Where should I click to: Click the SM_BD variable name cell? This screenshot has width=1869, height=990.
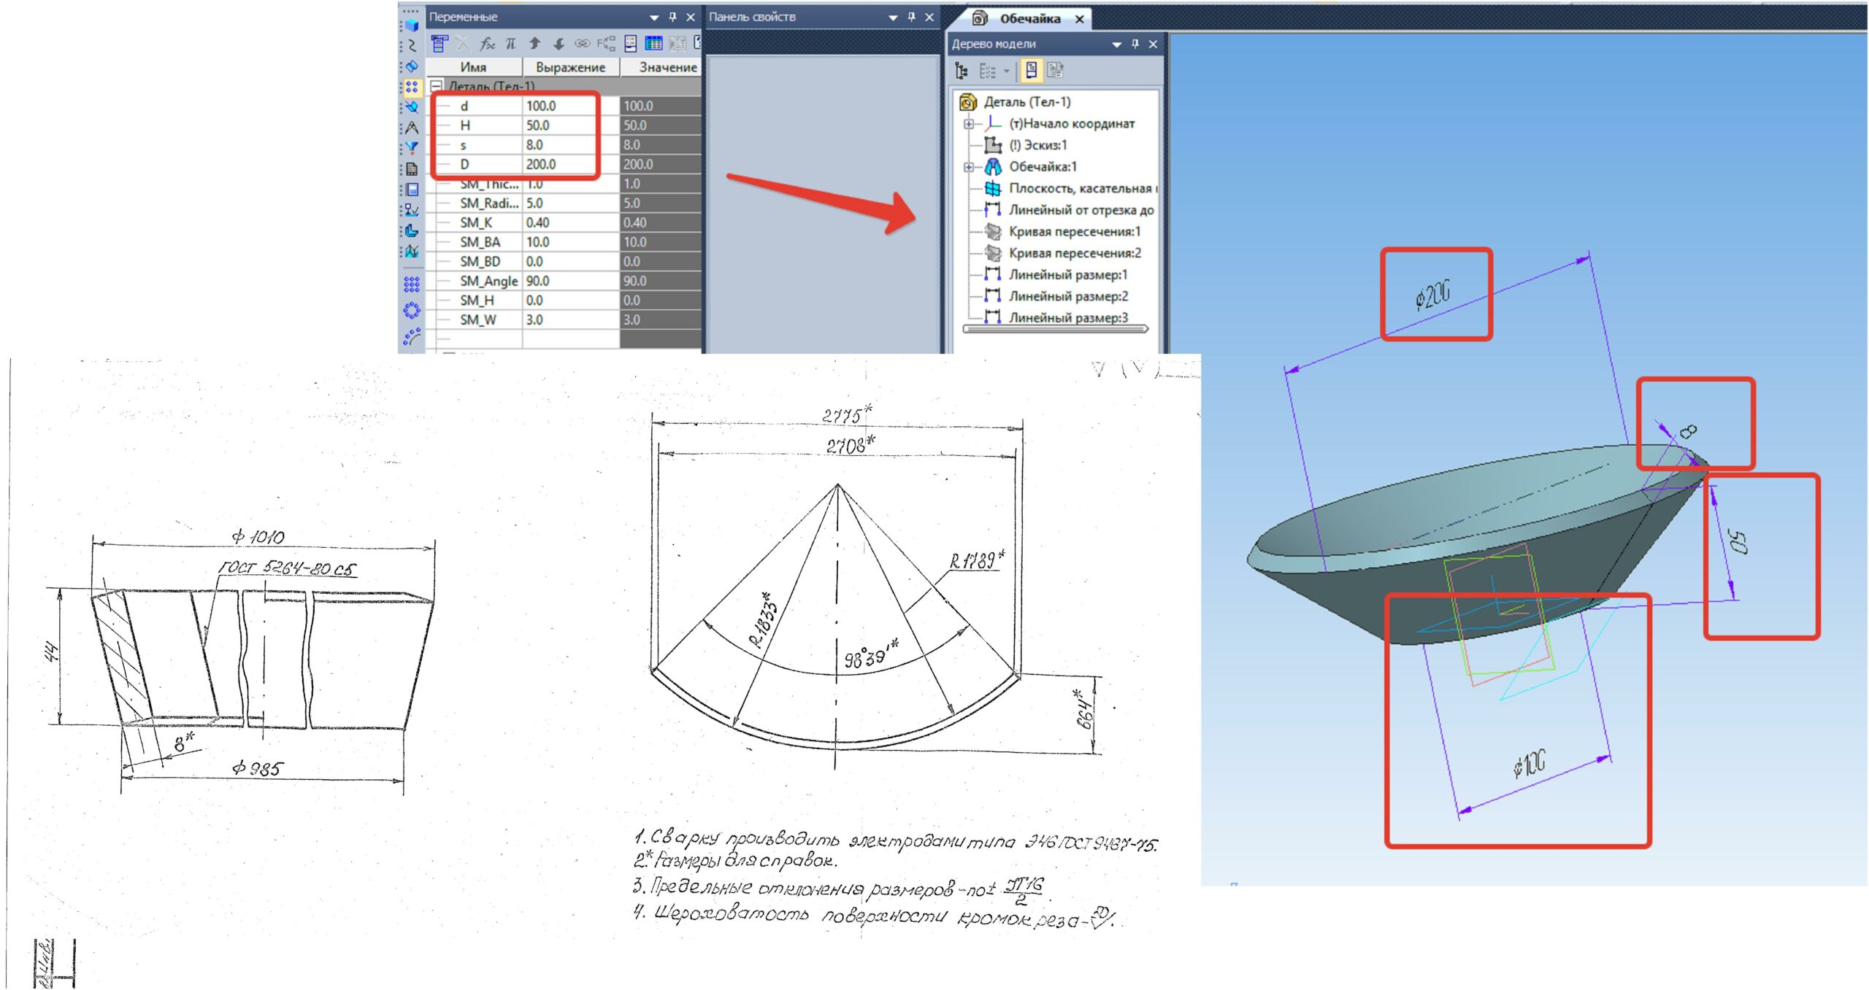pyautogui.click(x=480, y=262)
